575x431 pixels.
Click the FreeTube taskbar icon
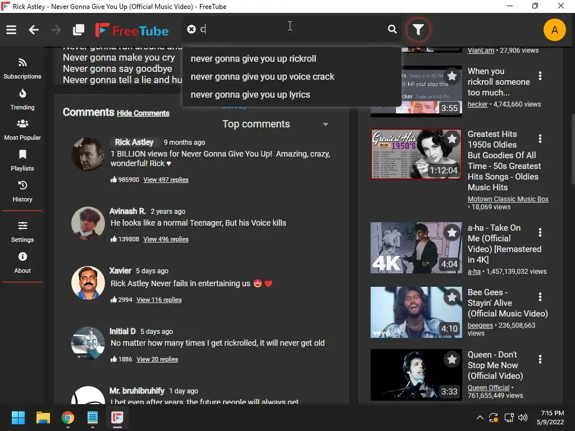[117, 418]
